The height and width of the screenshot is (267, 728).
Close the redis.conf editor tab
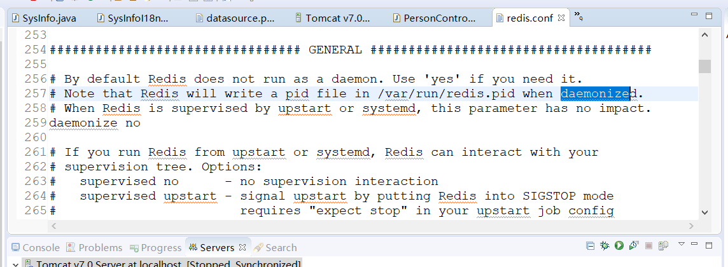[561, 18]
